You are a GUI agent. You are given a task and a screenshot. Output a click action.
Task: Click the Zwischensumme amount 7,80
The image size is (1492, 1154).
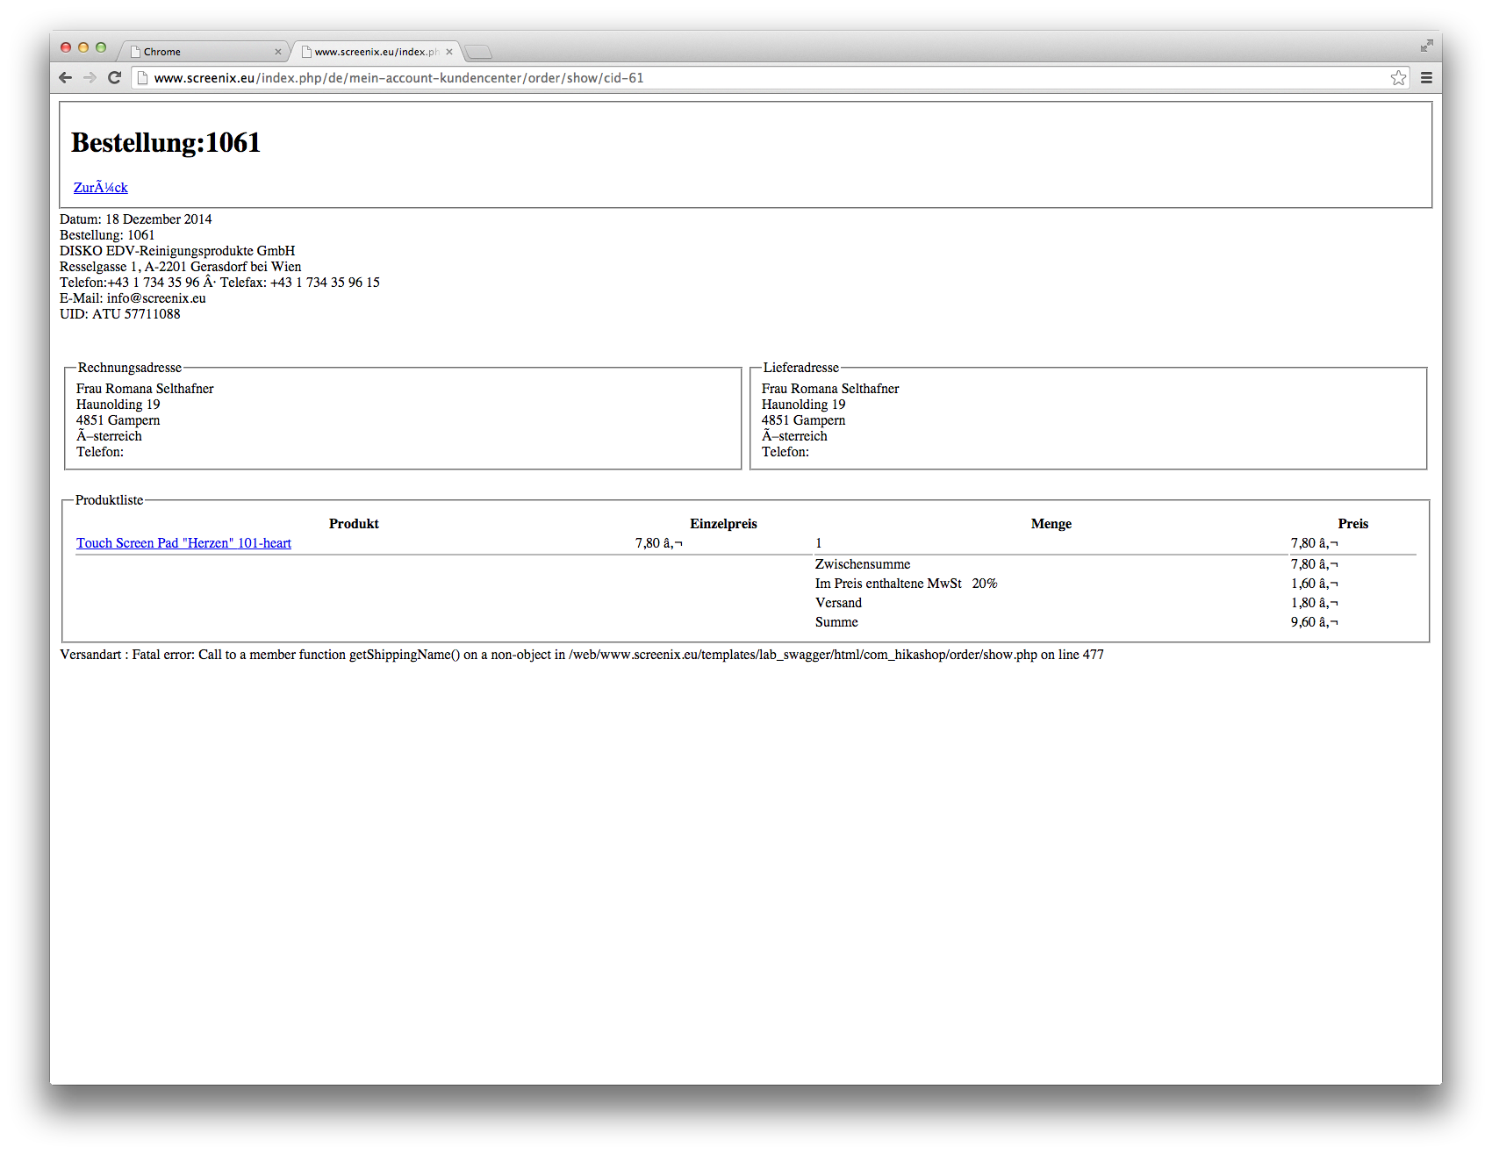[1315, 564]
